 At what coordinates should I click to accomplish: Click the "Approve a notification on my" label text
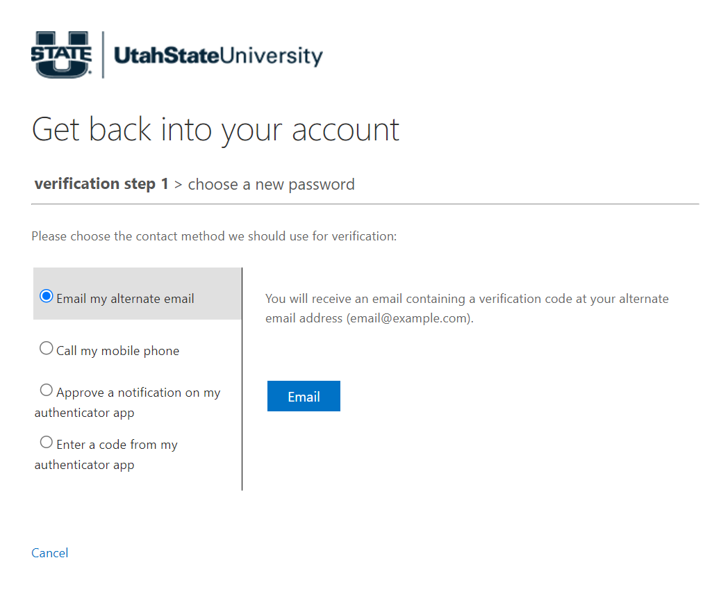[x=138, y=393]
